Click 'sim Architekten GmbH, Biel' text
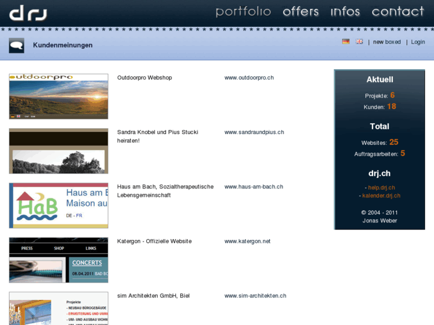434x325 pixels. point(153,296)
